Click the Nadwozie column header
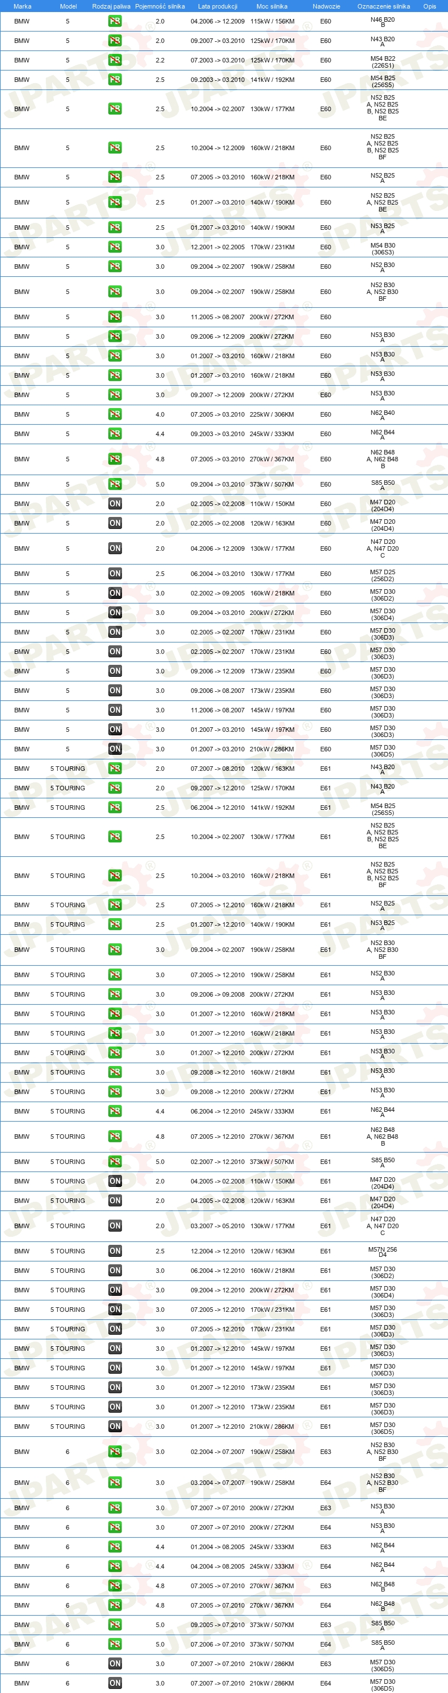 click(x=327, y=6)
